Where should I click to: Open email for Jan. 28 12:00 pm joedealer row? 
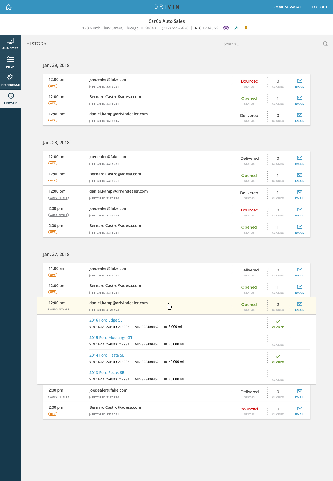(x=299, y=160)
